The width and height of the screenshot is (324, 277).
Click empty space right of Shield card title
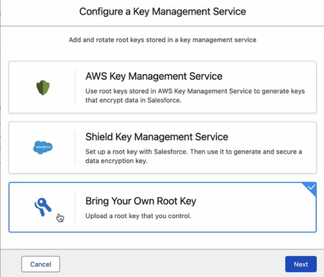point(269,137)
